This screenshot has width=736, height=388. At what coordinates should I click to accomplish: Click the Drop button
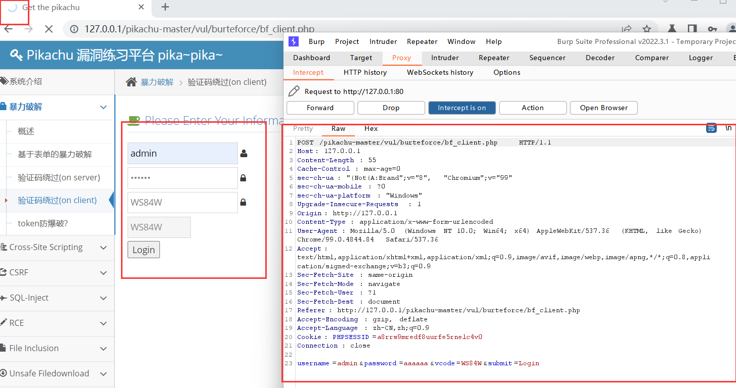[391, 108]
